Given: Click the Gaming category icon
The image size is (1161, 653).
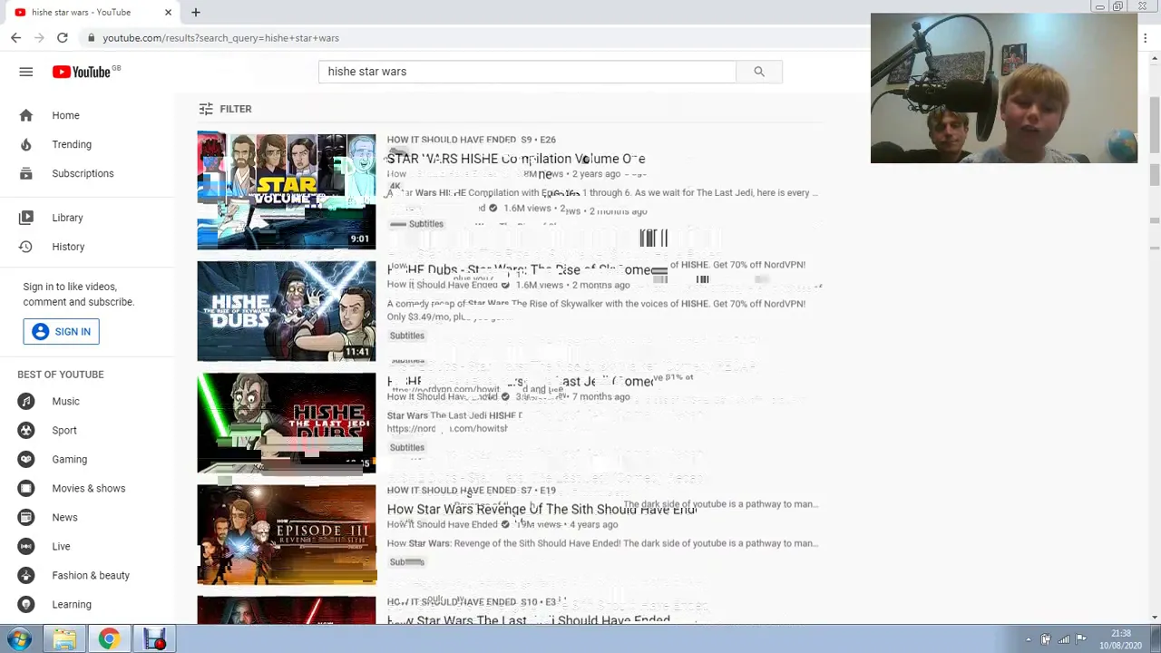Looking at the screenshot, I should coord(25,459).
